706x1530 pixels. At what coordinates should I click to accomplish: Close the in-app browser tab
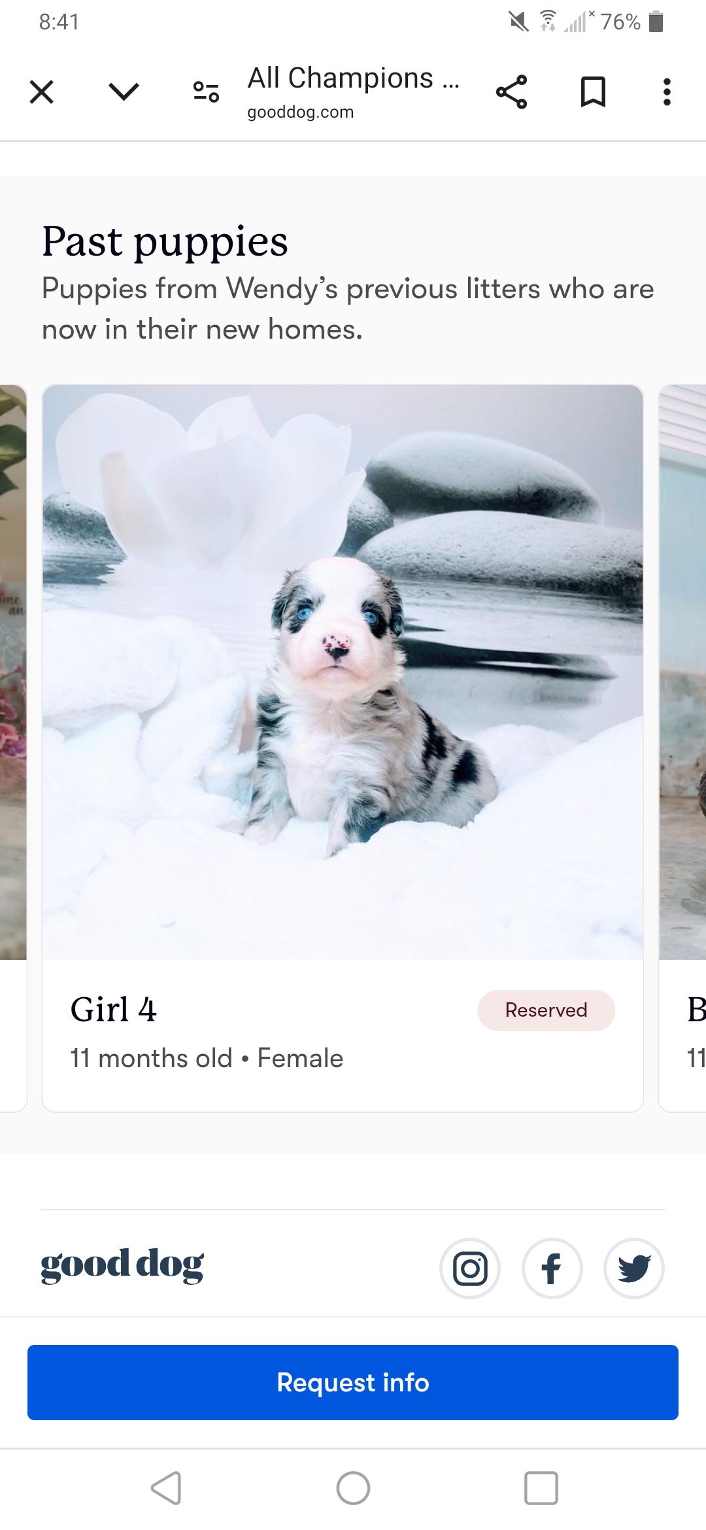pos(42,92)
